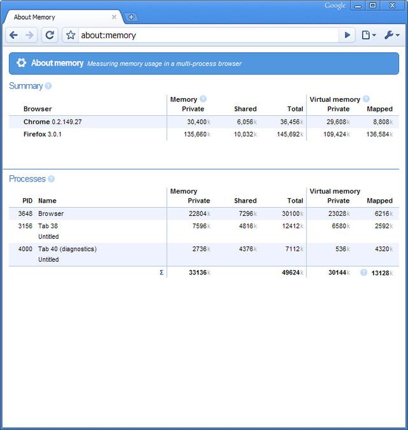Click help icon in the totals row
The image size is (408, 430).
363,273
